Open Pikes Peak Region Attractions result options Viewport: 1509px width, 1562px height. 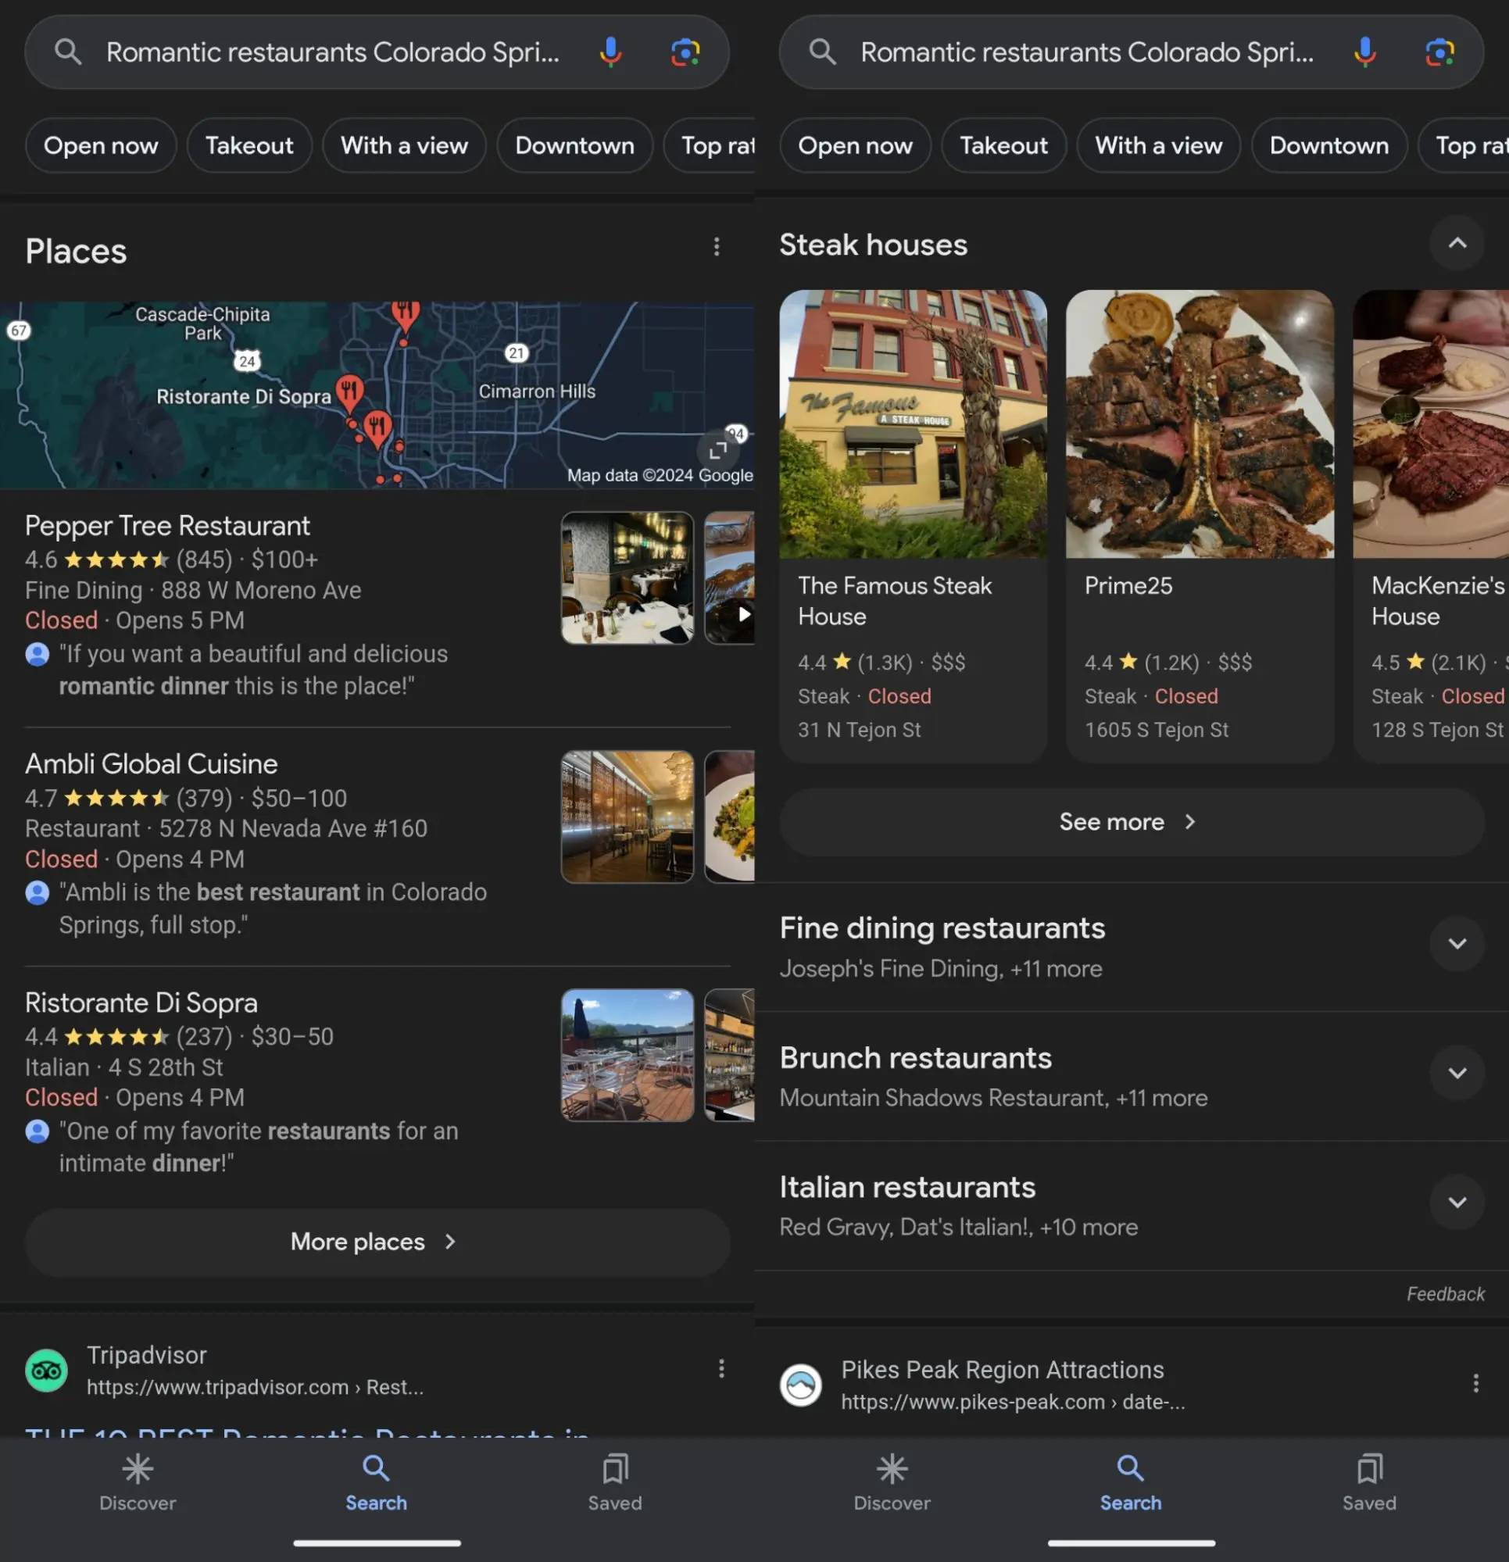1475,1384
